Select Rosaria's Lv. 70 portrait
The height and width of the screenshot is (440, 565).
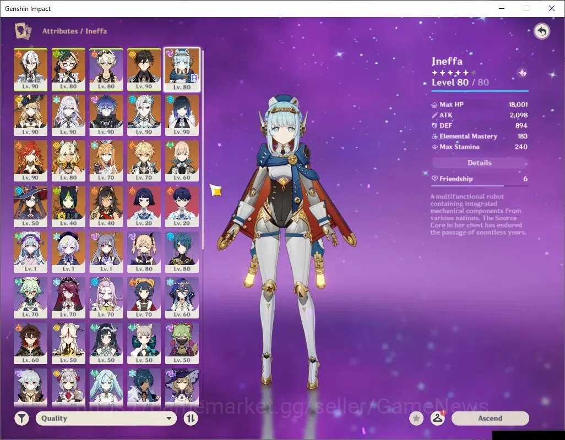(x=68, y=298)
